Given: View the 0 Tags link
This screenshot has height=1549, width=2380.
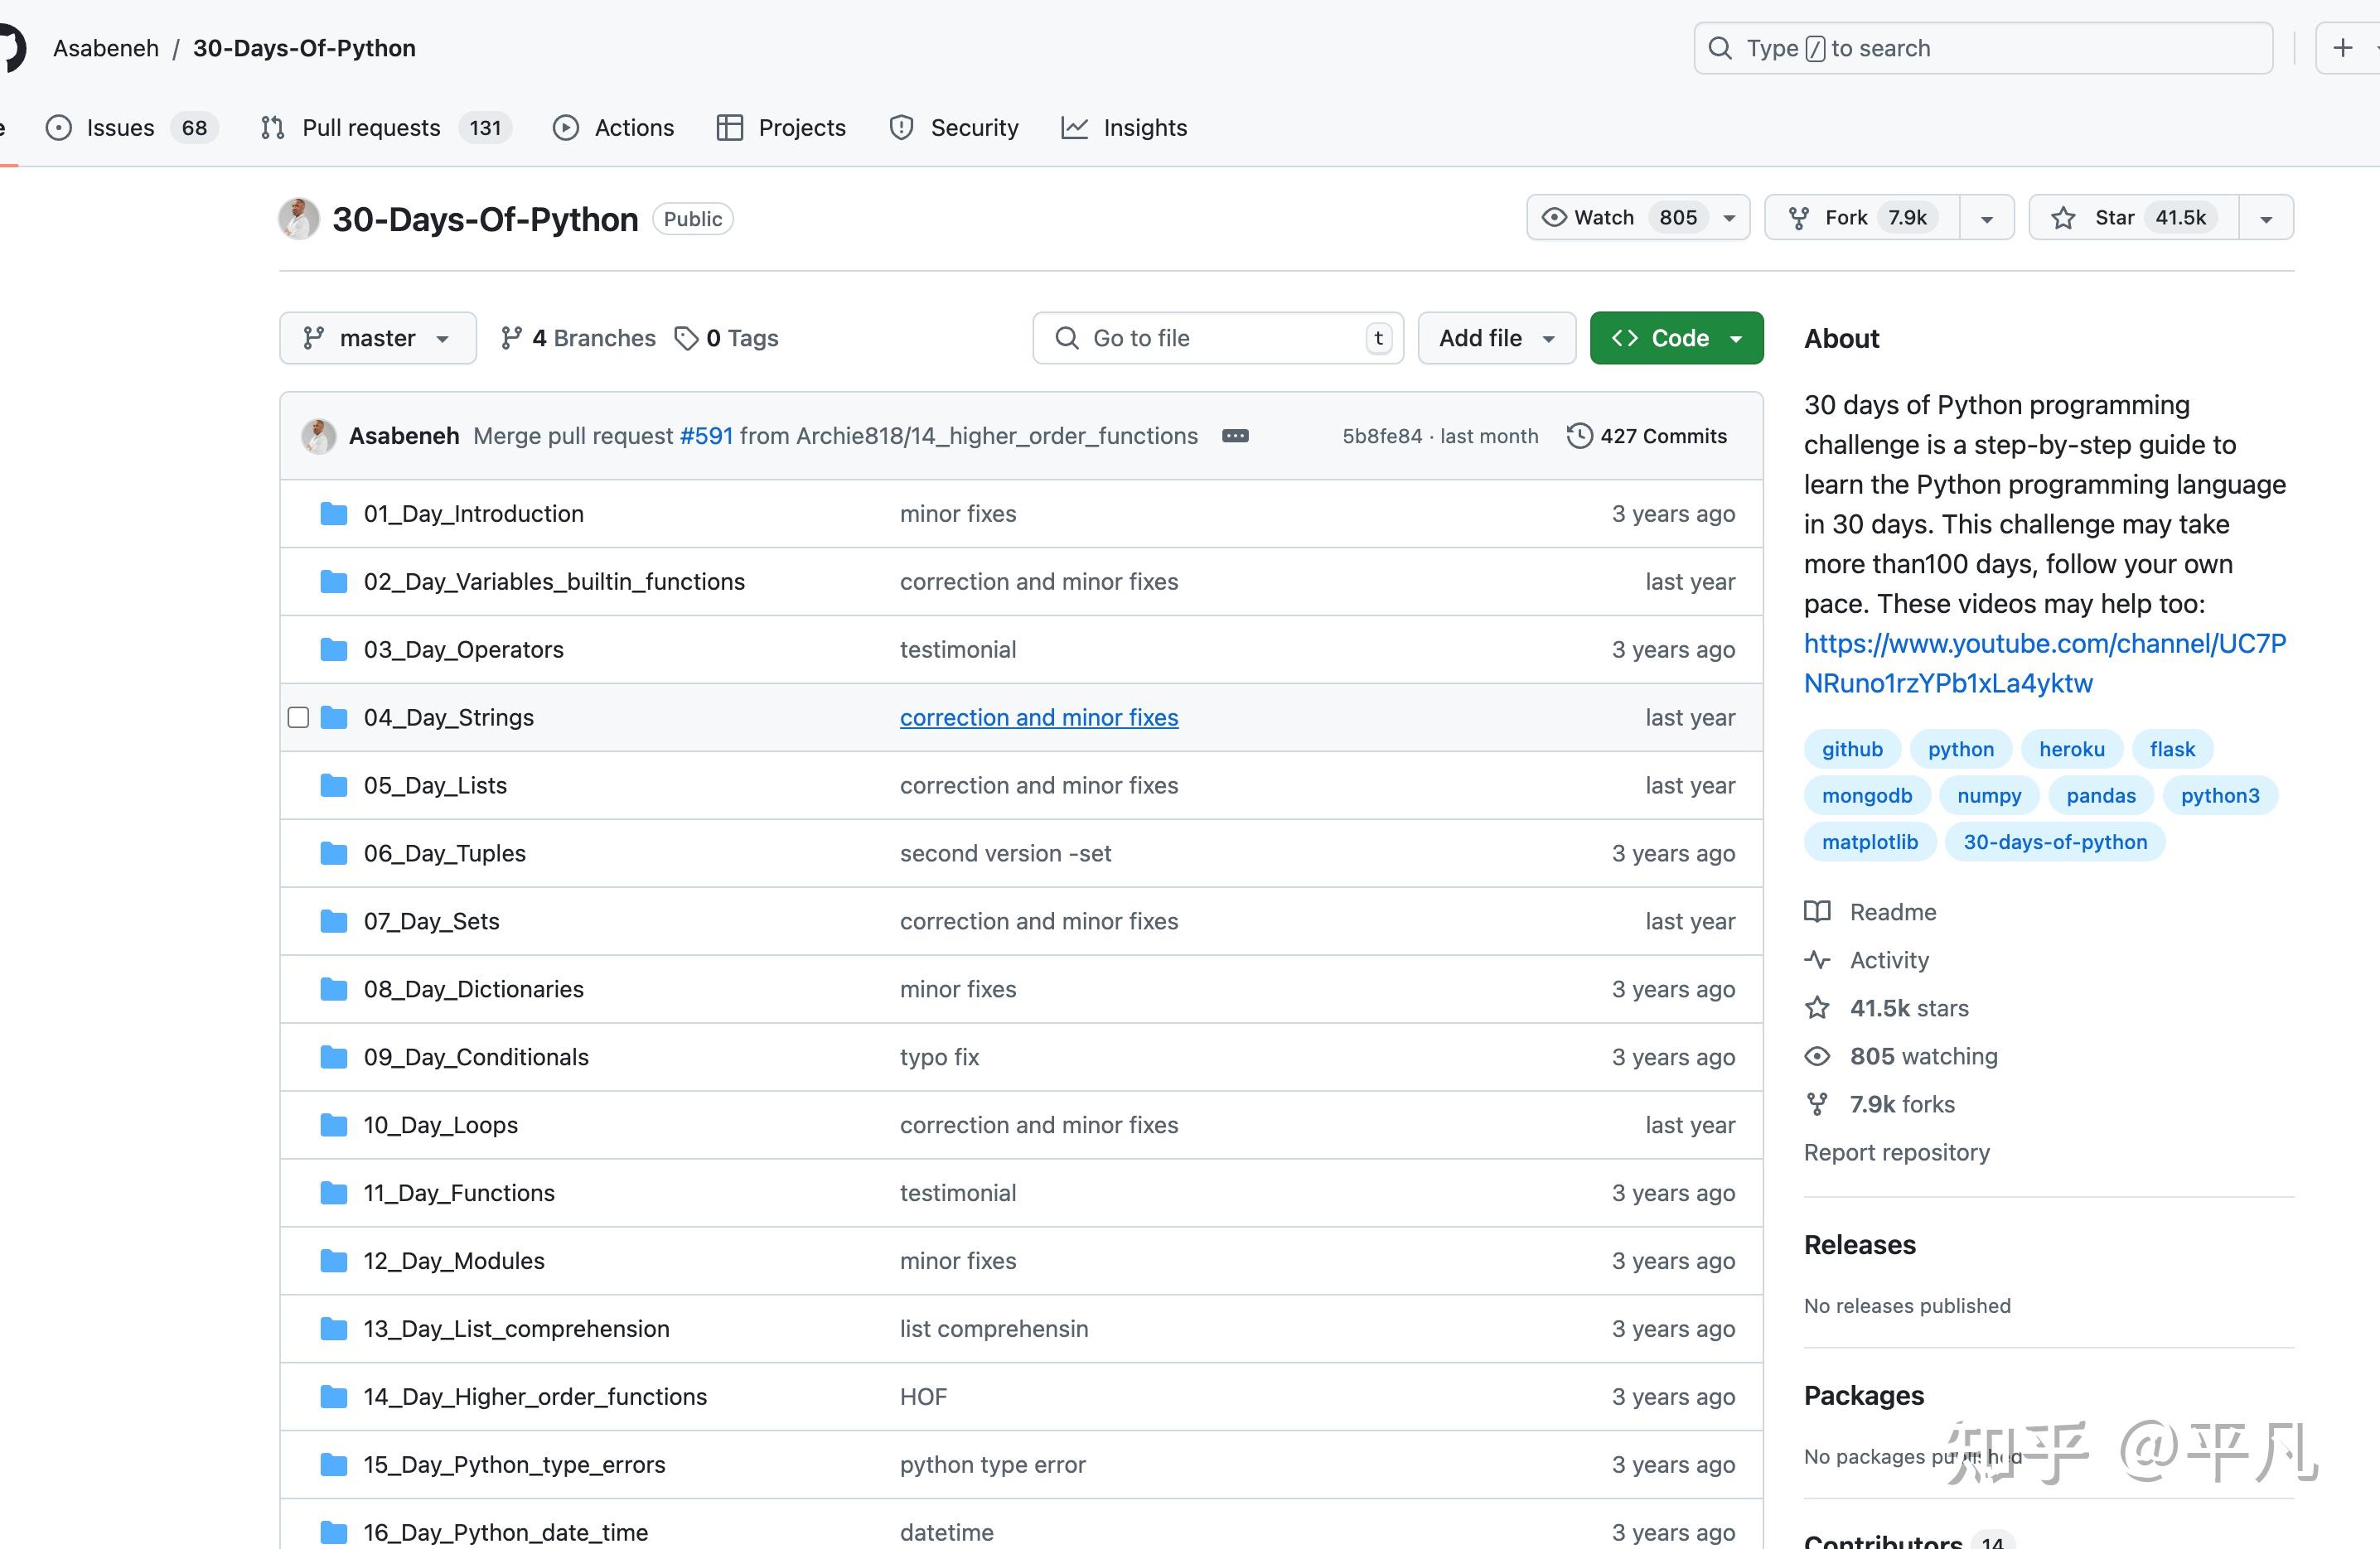Looking at the screenshot, I should pyautogui.click(x=726, y=338).
